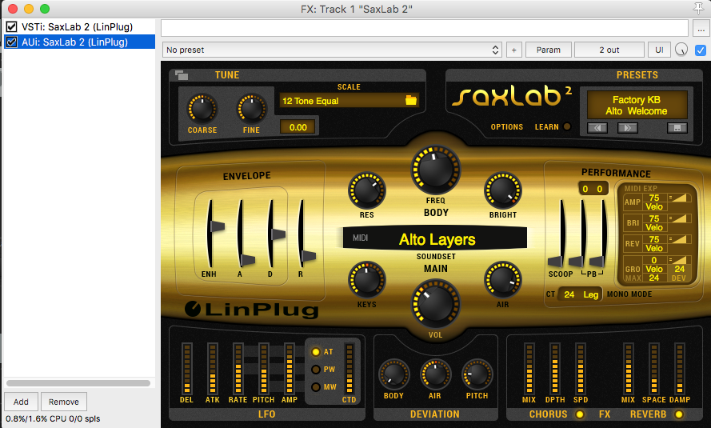This screenshot has width=711, height=428.
Task: Open the Factory KB preset display
Action: 637,105
